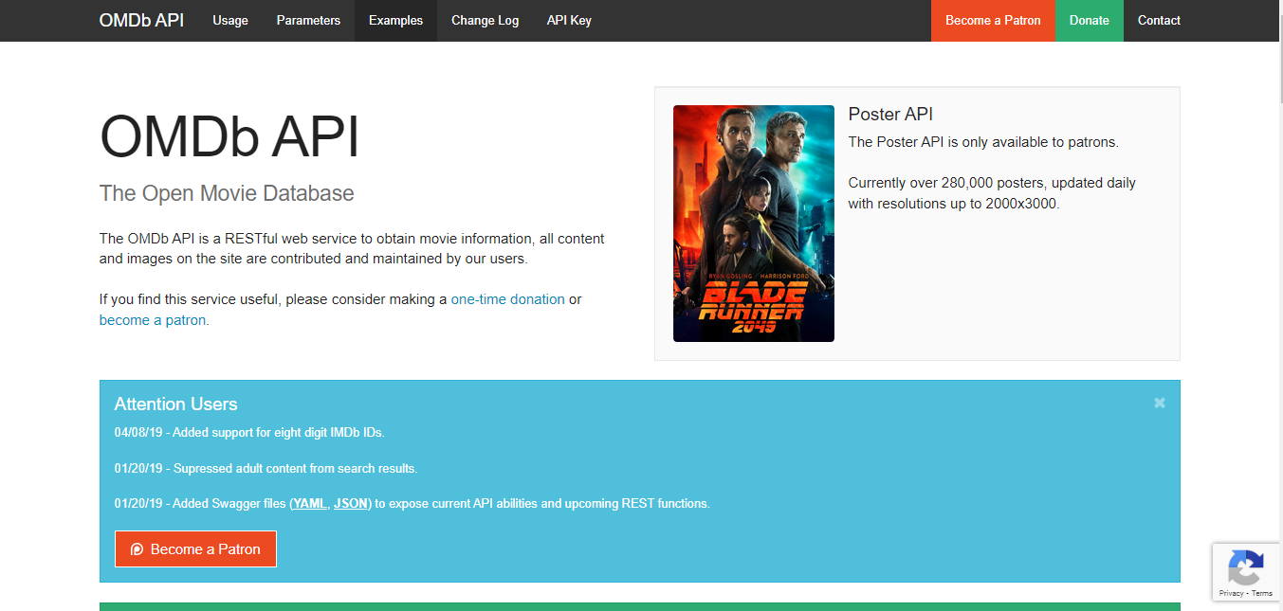Click the Blade Runner 2049 poster thumbnail
The width and height of the screenshot is (1283, 611).
coord(754,224)
